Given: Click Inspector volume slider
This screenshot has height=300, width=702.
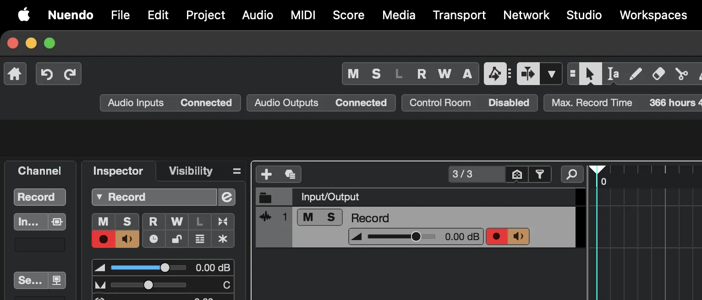Looking at the screenshot, I should [148, 268].
